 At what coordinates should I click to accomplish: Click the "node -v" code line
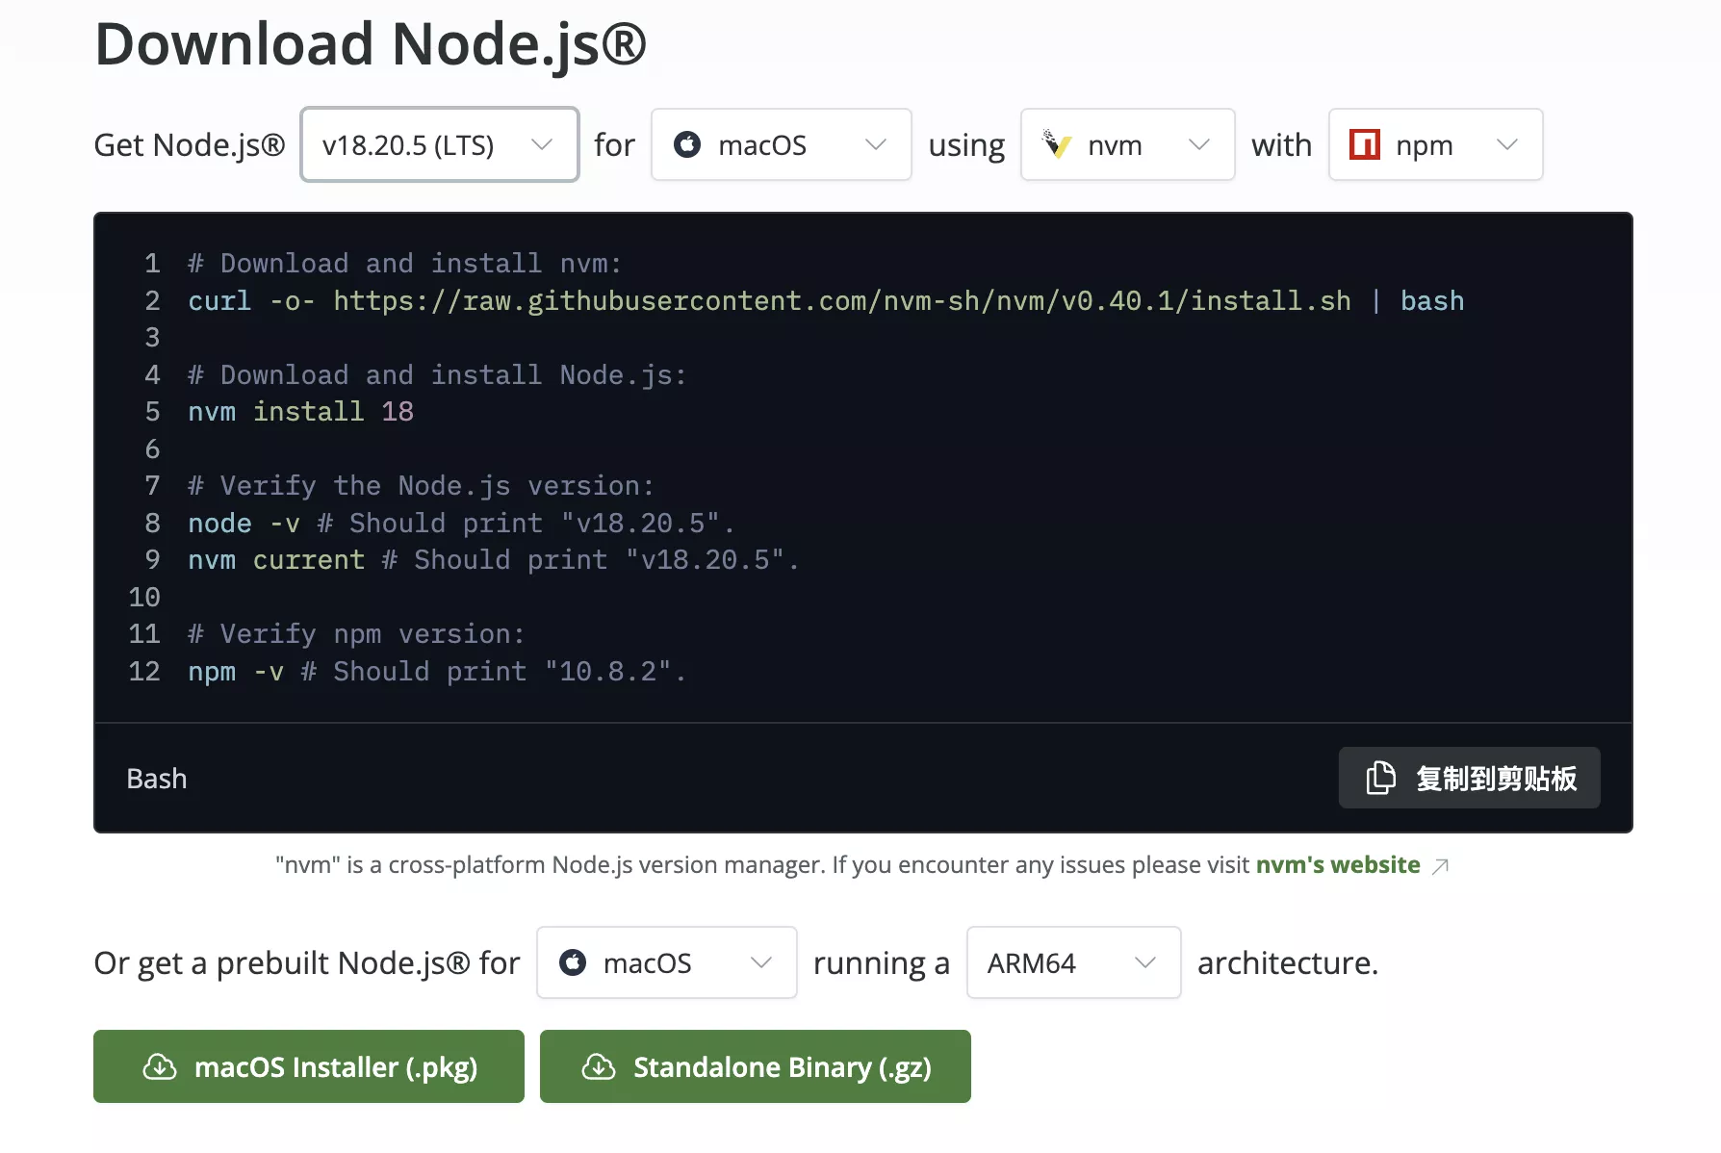click(461, 524)
